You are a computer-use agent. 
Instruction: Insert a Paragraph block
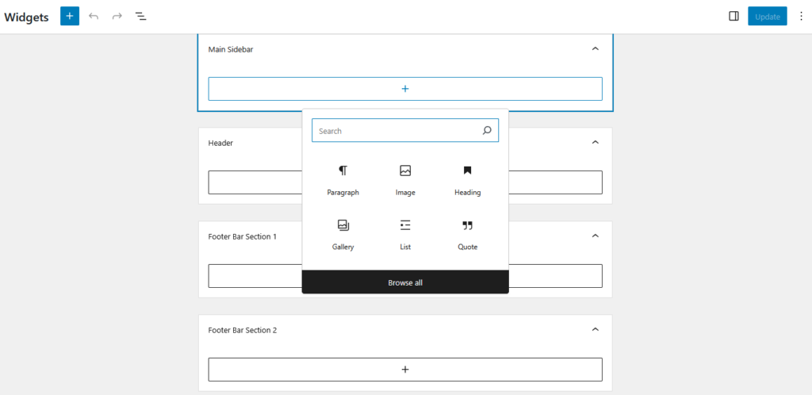[343, 179]
